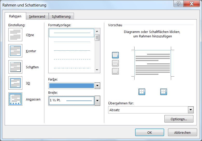Toggle the right border button below preview

(x=164, y=92)
